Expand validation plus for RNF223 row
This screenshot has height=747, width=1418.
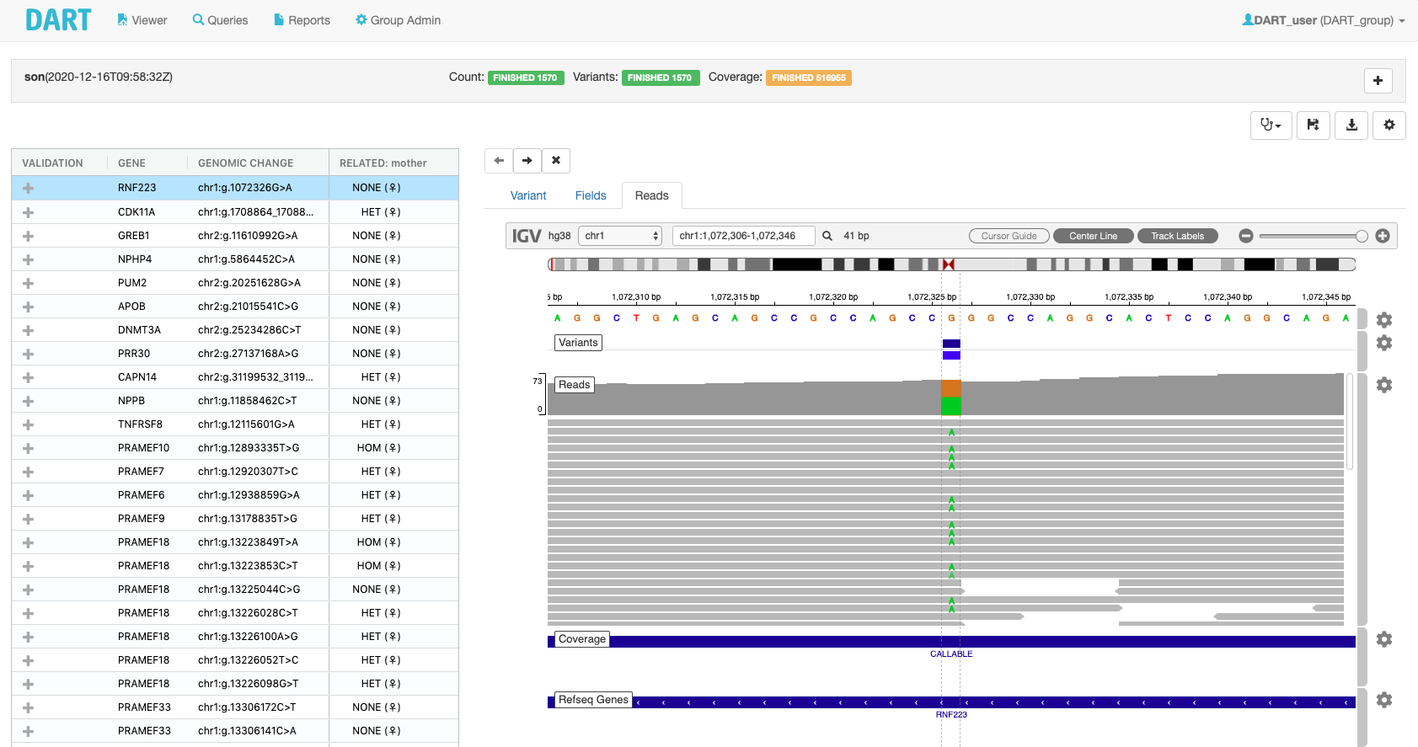(28, 188)
